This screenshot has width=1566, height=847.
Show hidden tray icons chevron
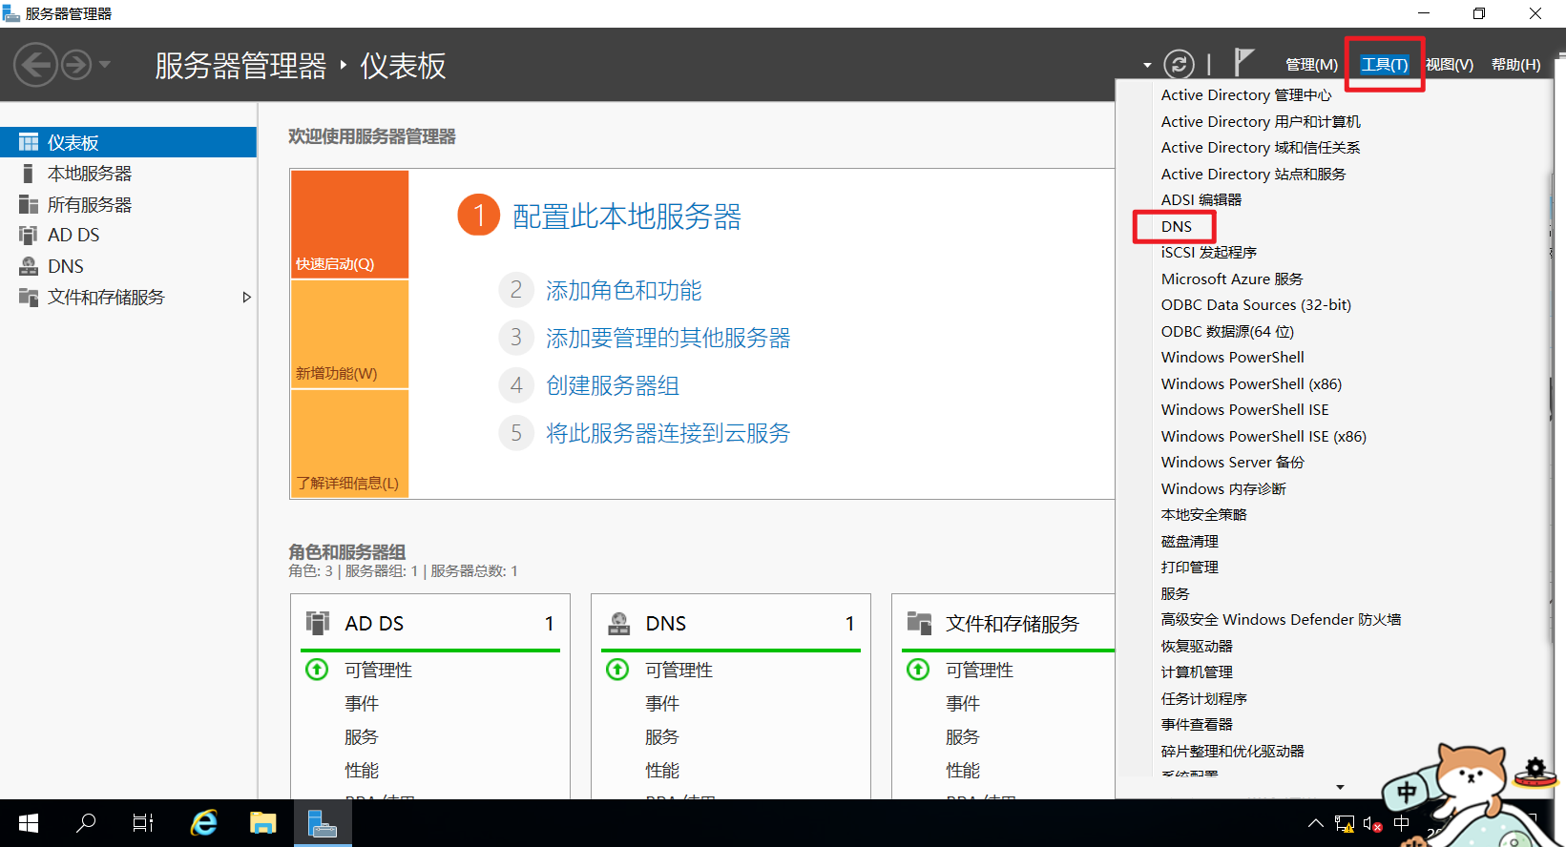[x=1316, y=823]
